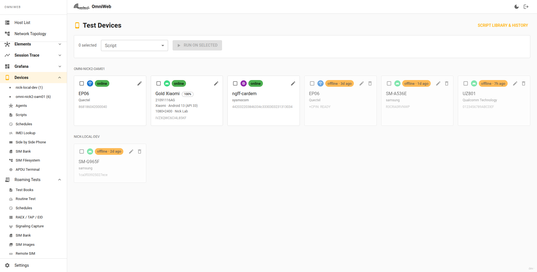Toggle dark mode moon icon
Image resolution: width=537 pixels, height=272 pixels.
tap(517, 7)
